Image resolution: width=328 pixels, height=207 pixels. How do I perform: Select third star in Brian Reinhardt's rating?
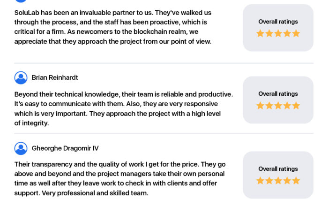(x=278, y=106)
